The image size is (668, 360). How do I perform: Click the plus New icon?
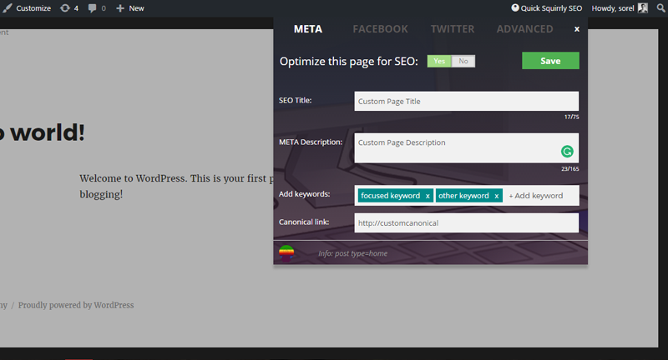coord(120,8)
